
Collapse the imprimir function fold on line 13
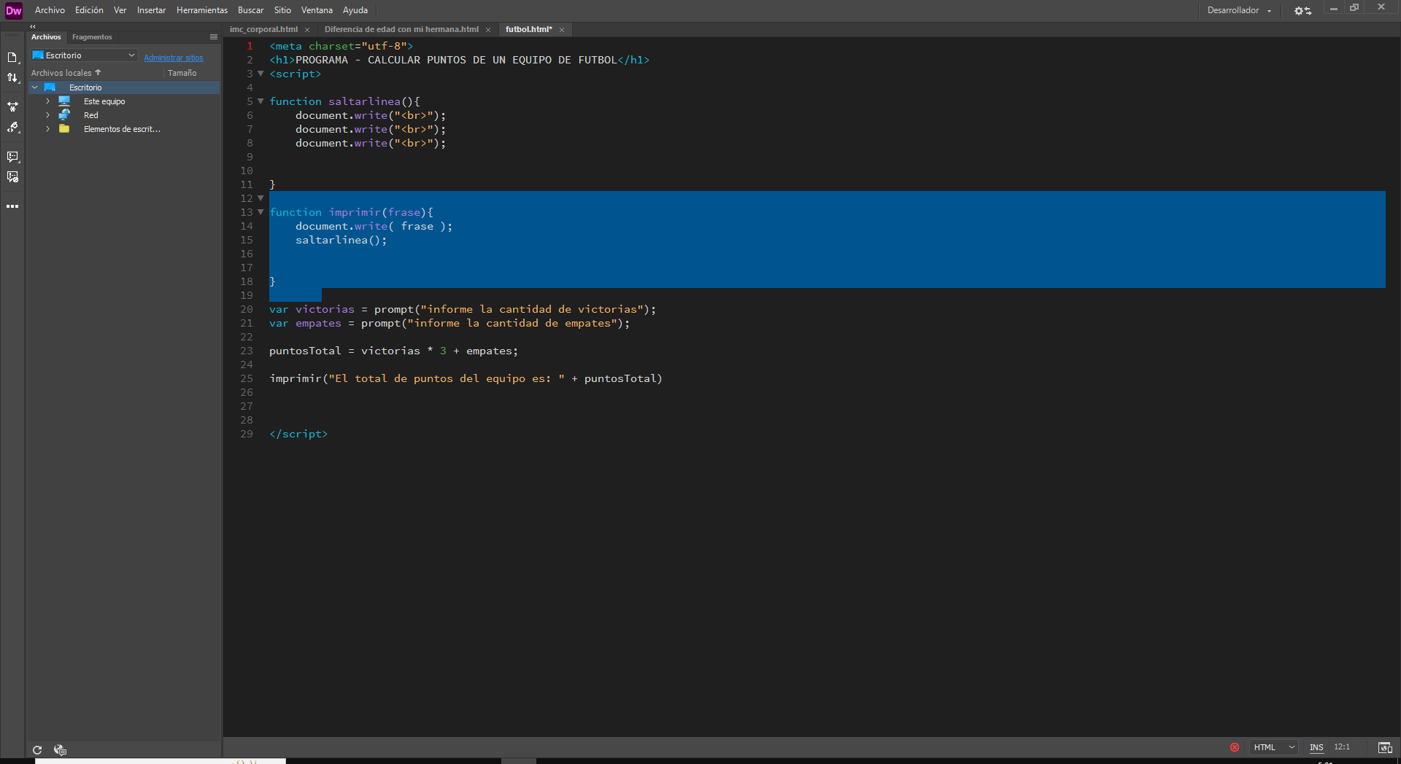(x=260, y=212)
